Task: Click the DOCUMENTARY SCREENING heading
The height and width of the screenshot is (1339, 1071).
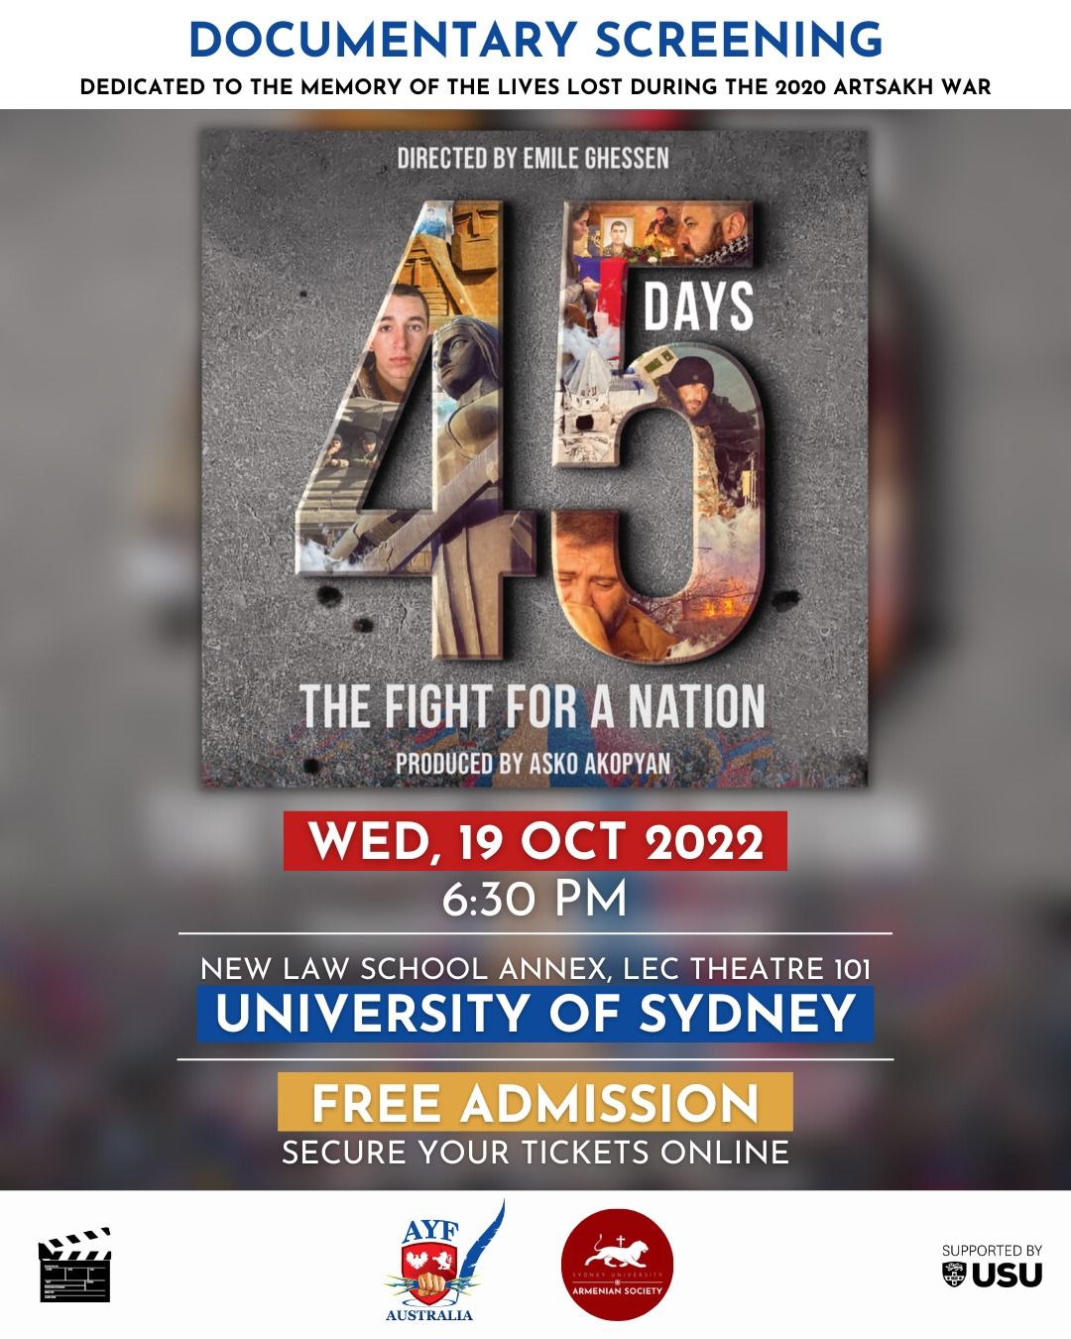Action: click(535, 40)
